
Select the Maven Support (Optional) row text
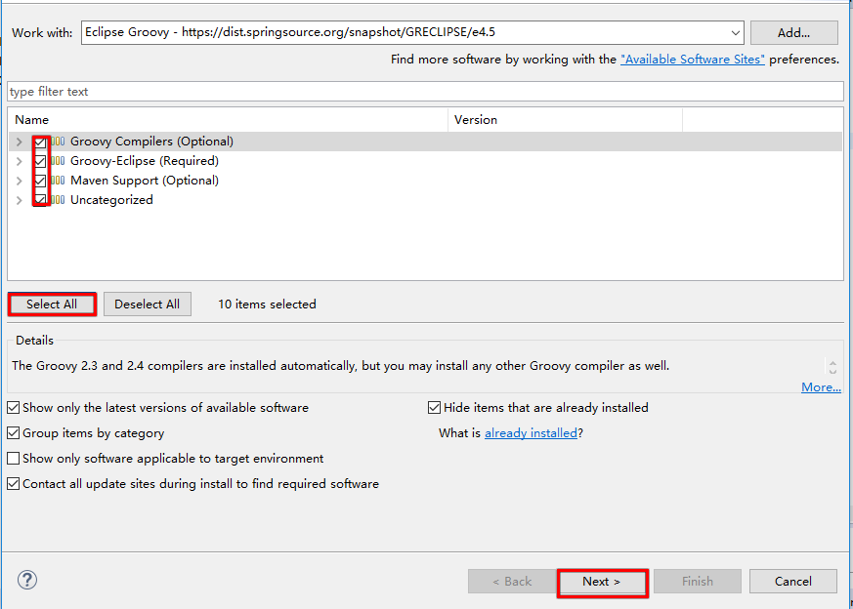(145, 181)
